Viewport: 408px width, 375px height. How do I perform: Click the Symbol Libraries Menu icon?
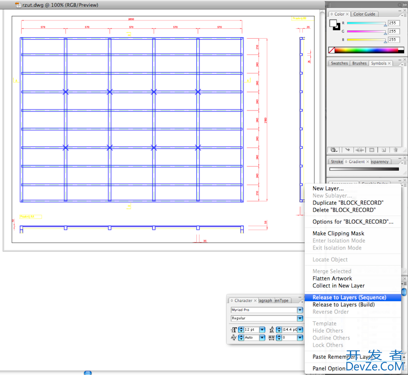click(x=334, y=150)
